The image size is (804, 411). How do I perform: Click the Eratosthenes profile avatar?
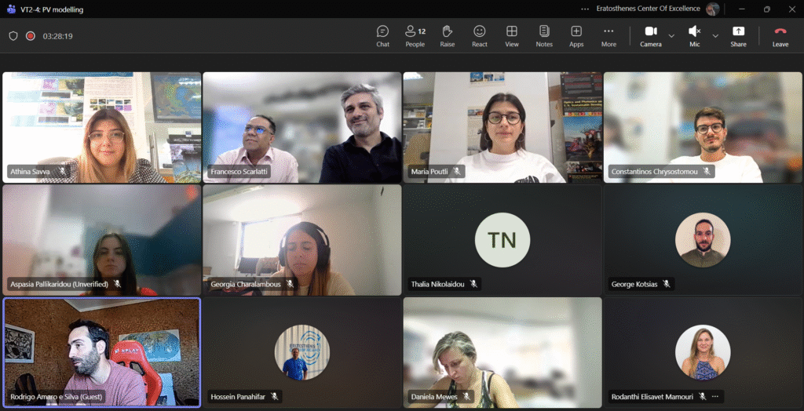tap(712, 9)
